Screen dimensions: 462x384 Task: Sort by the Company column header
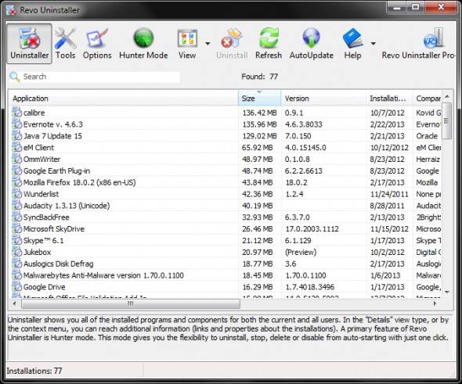point(427,99)
